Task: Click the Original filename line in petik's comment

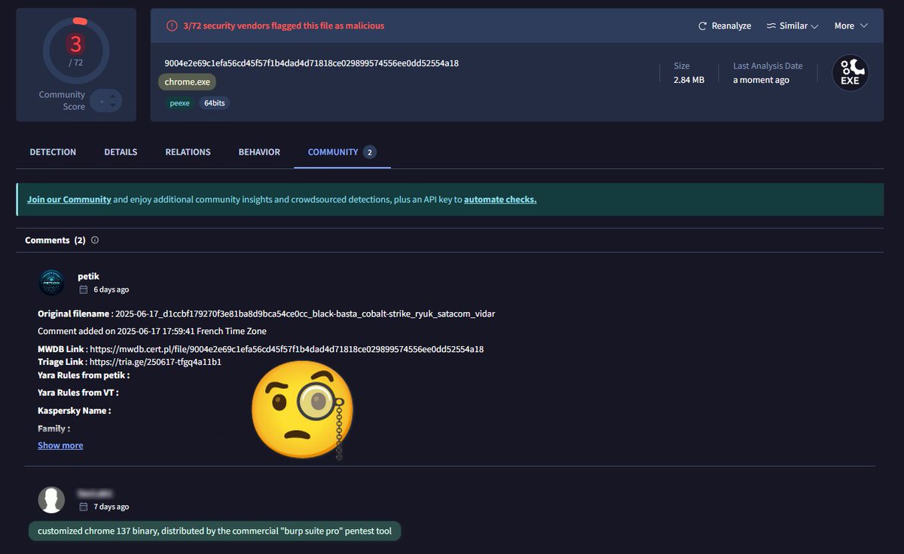Action: click(267, 314)
